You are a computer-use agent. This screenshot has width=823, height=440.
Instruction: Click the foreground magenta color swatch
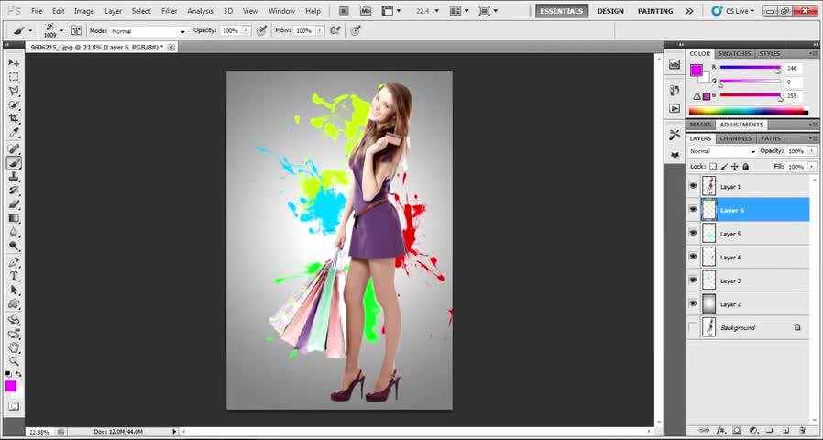coord(11,387)
